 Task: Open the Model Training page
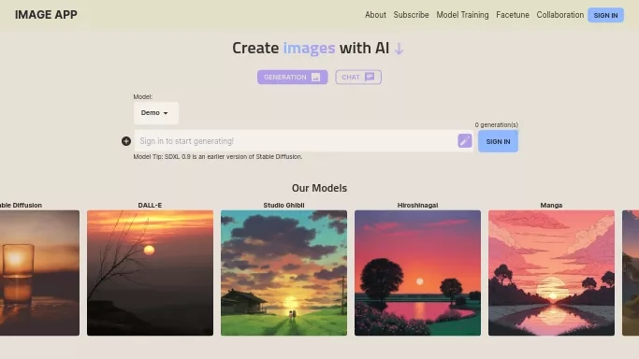pos(462,15)
